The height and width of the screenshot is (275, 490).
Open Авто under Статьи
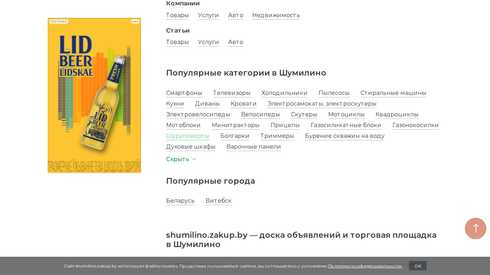236,42
